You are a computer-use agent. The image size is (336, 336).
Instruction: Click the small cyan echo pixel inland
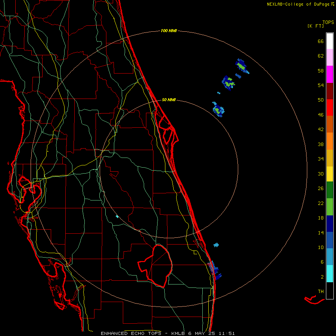click(x=117, y=217)
